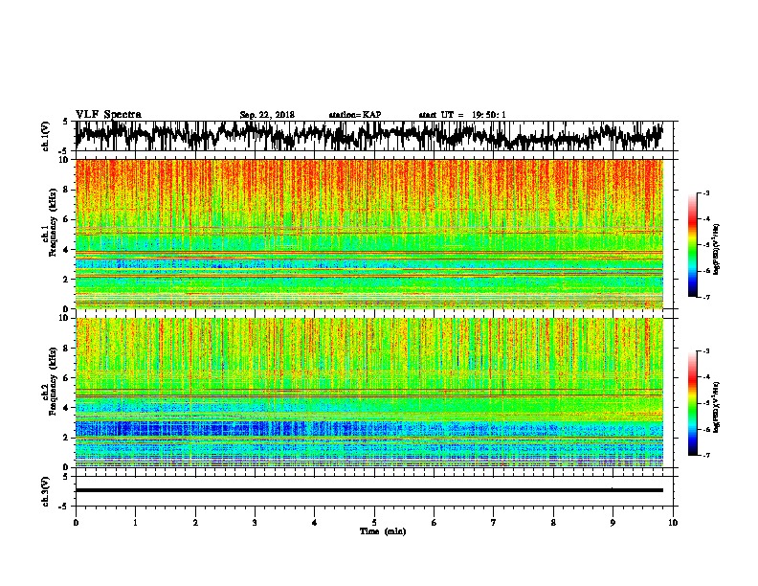Click the upper color bar's log(PSD) label
Screen dimensions: 758x586
click(717, 249)
